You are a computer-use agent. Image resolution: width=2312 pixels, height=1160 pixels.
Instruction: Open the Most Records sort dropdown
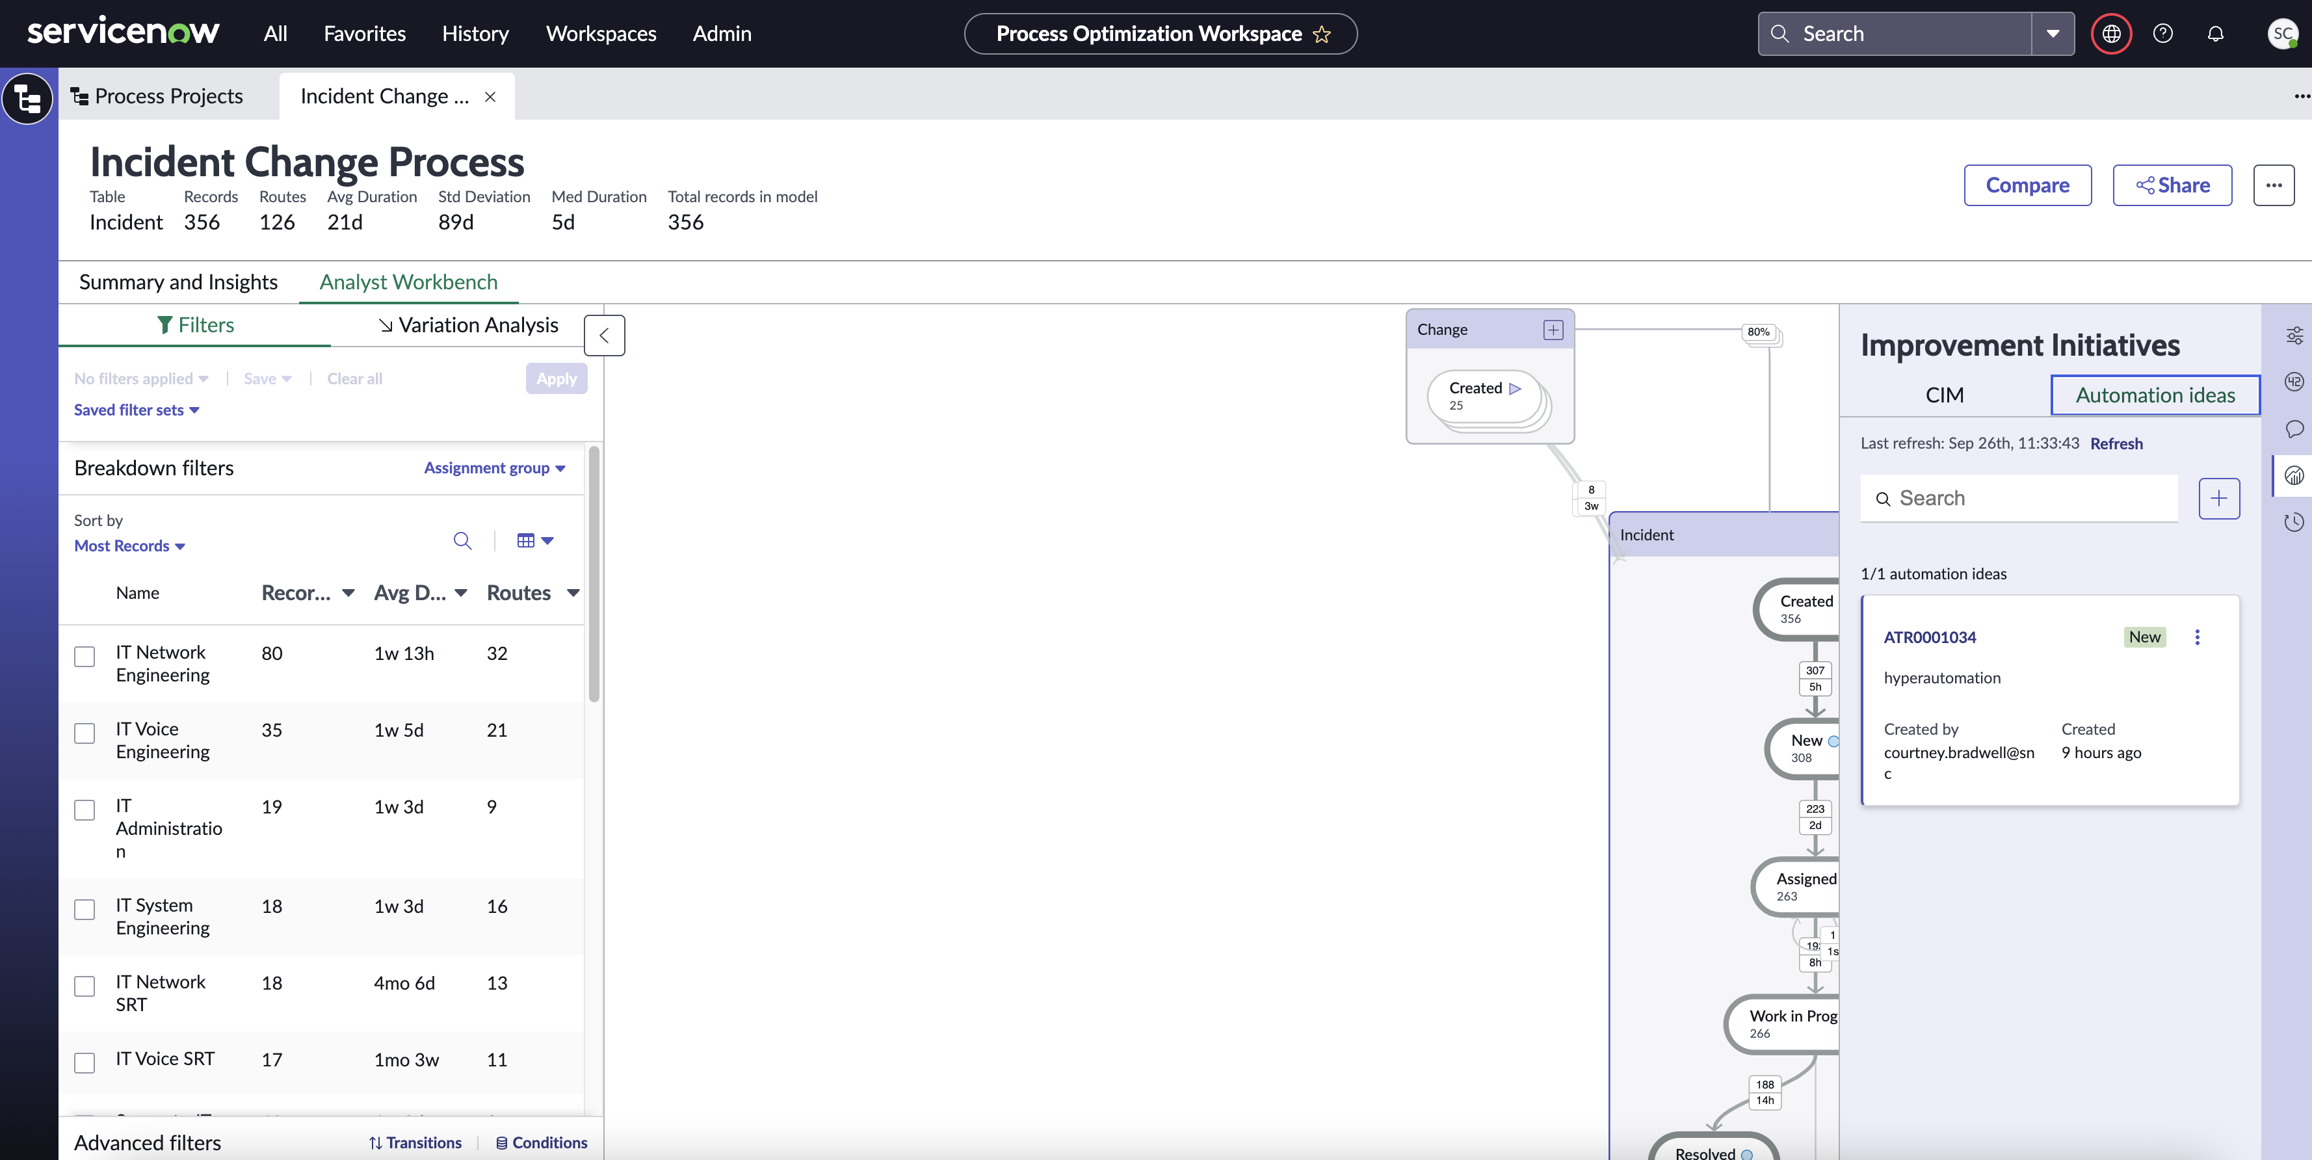tap(129, 546)
